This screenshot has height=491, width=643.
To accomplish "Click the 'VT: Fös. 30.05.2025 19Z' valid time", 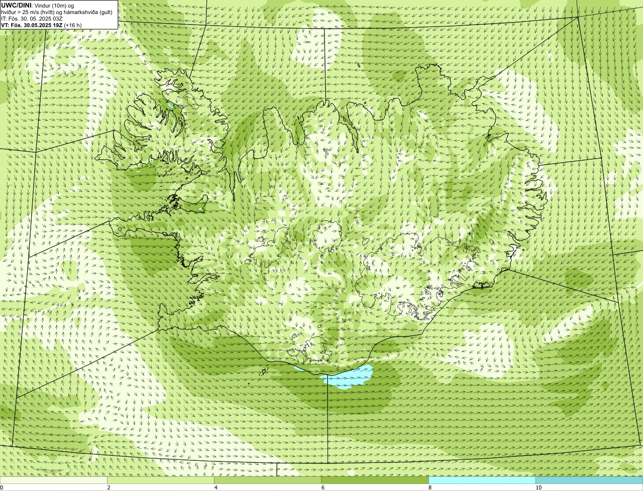I will point(32,25).
